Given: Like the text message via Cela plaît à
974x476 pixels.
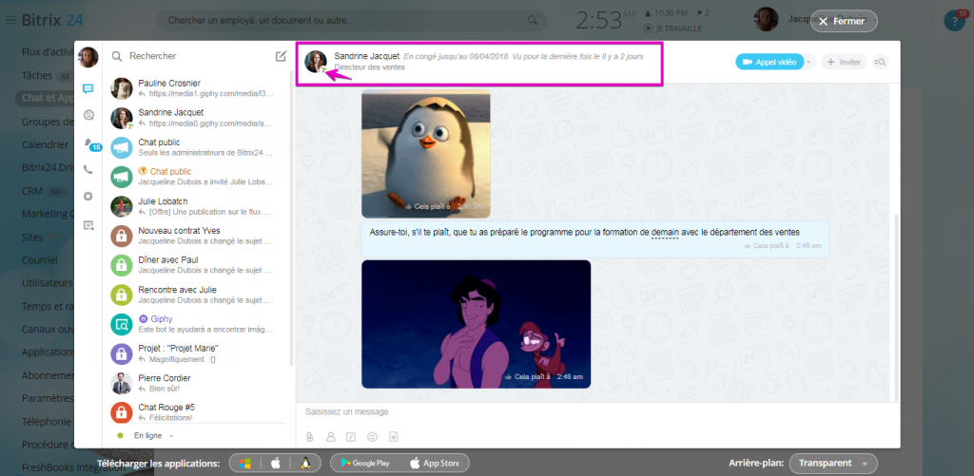Looking at the screenshot, I should [768, 246].
